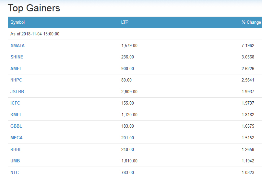Click the KBBL symbol link
The image size is (262, 177).
pos(16,149)
